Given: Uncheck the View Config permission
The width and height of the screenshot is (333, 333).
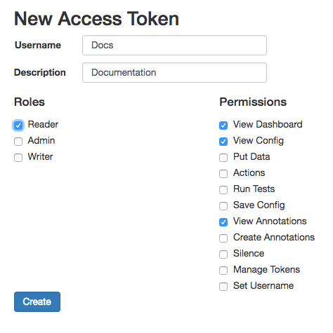Looking at the screenshot, I should click(x=223, y=142).
